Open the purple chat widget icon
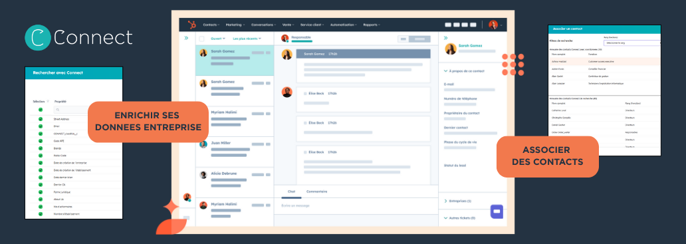 [x=497, y=211]
